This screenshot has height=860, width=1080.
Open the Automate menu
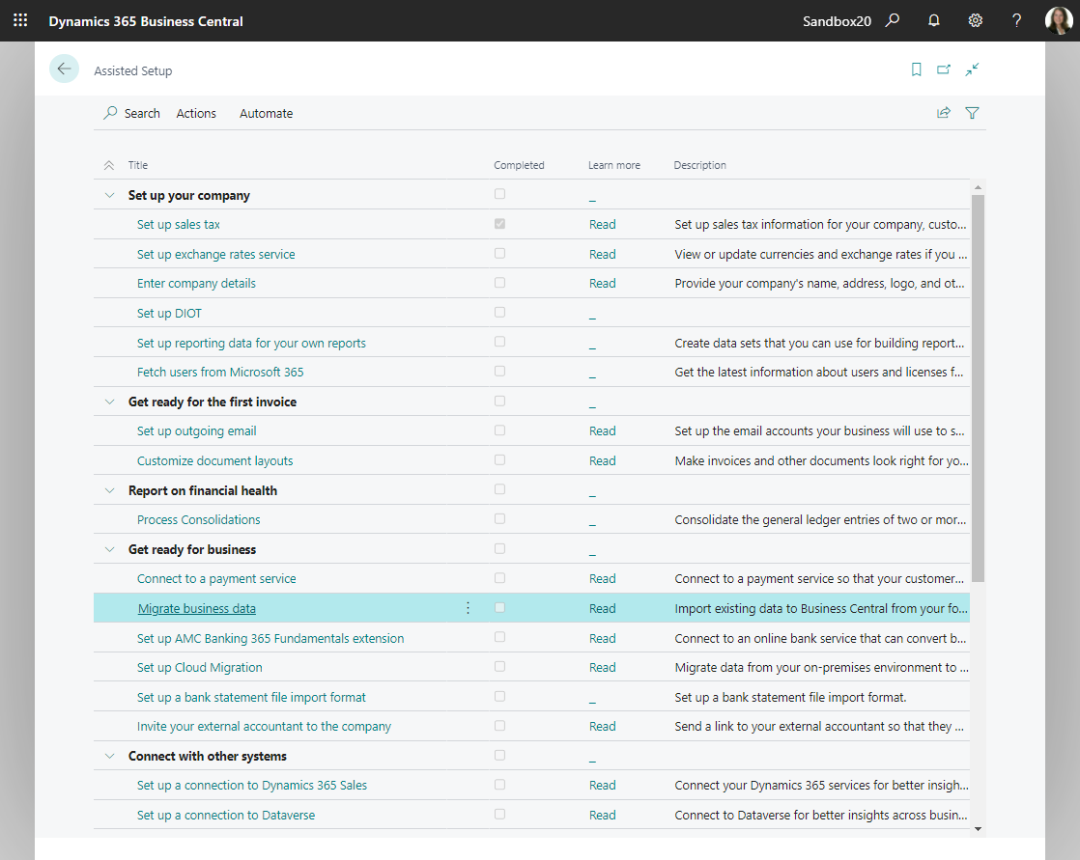point(266,113)
